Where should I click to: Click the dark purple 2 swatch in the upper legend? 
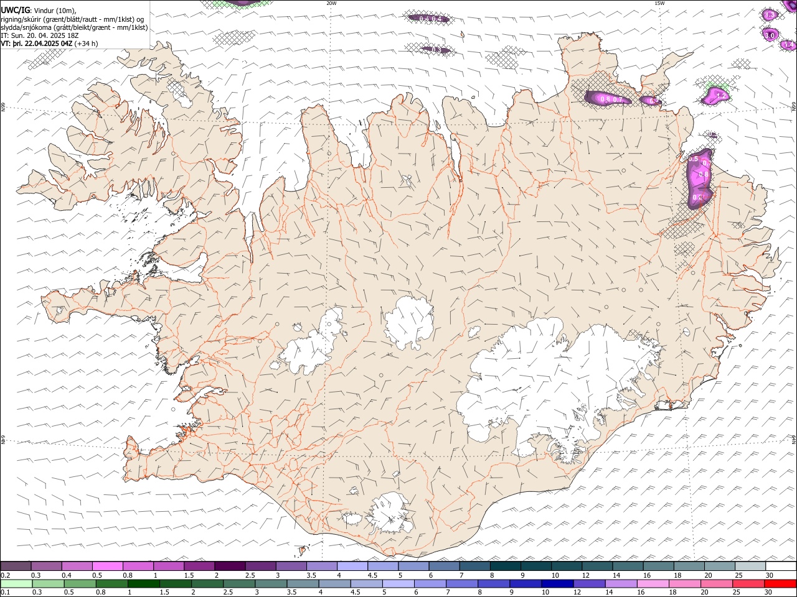[x=230, y=567]
